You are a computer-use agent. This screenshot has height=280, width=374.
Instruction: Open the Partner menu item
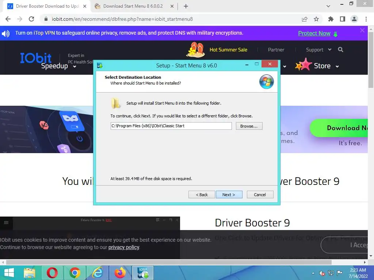[276, 50]
